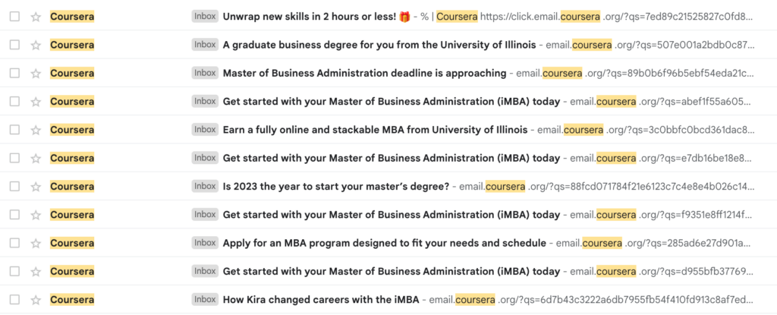Star the 'Earn a fully online' email
The height and width of the screenshot is (315, 777).
(36, 130)
